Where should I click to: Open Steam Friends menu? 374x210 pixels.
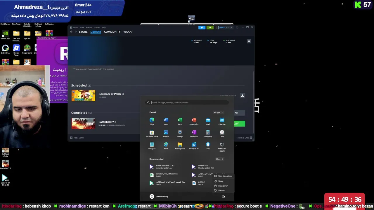tap(89, 27)
